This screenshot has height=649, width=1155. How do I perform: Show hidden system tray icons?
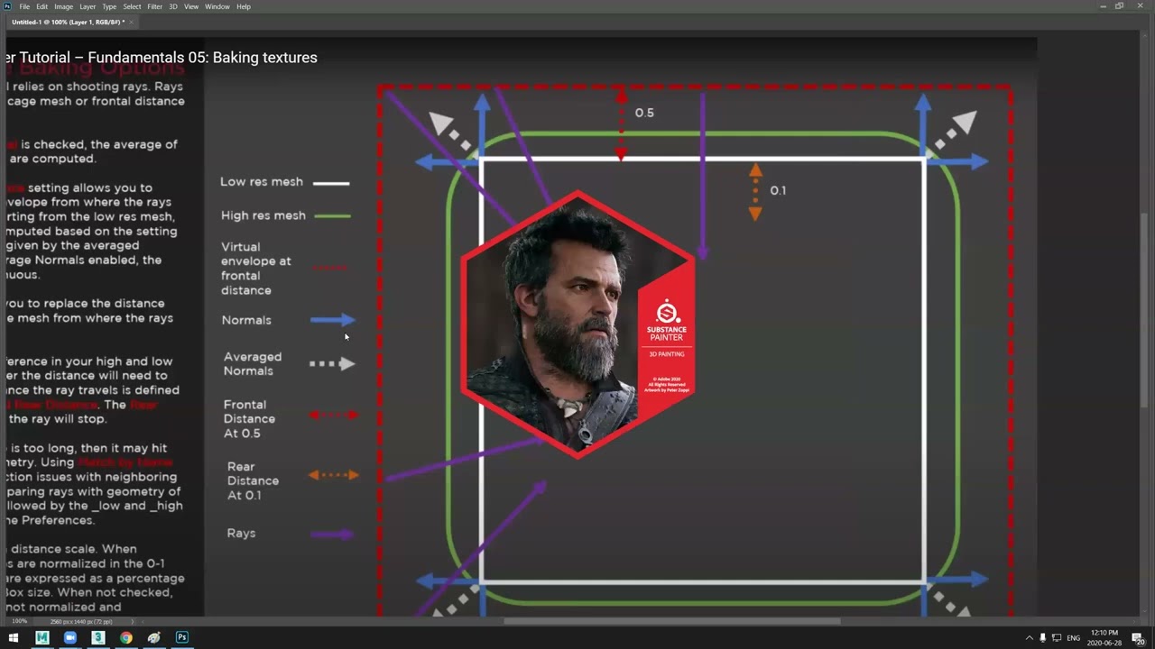(1029, 638)
